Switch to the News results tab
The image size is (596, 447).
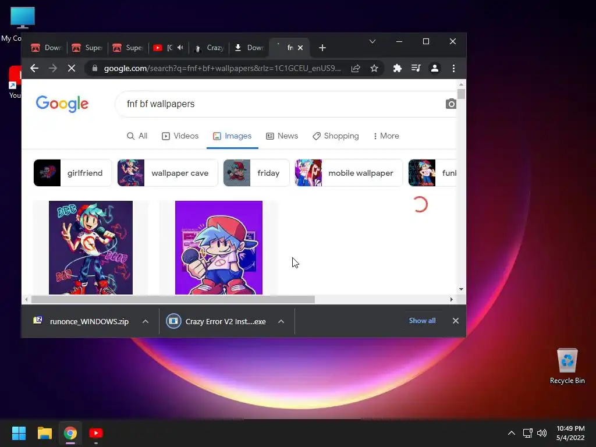coord(282,136)
